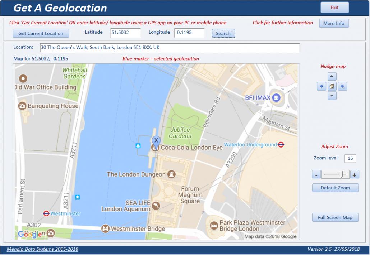Click the 'Map for 51.5032, -0.1195' text
Screen dimensions: 370x255
tap(41, 59)
